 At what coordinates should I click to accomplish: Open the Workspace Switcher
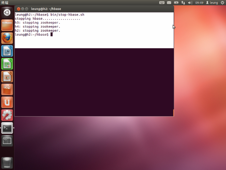[7, 141]
